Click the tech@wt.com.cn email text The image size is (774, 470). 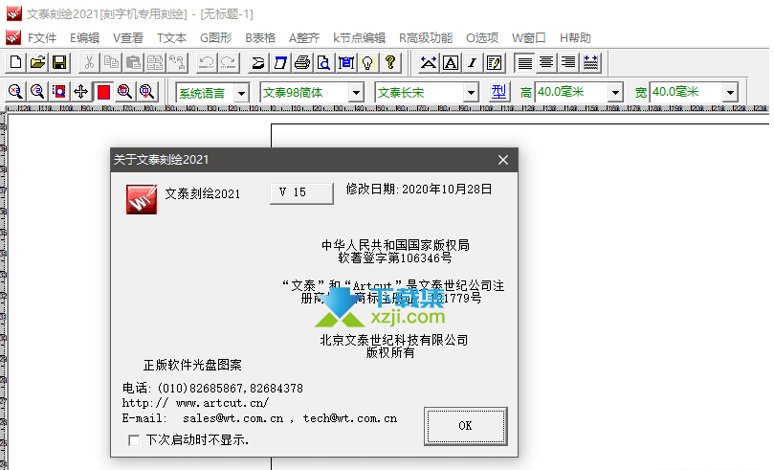pyautogui.click(x=350, y=418)
